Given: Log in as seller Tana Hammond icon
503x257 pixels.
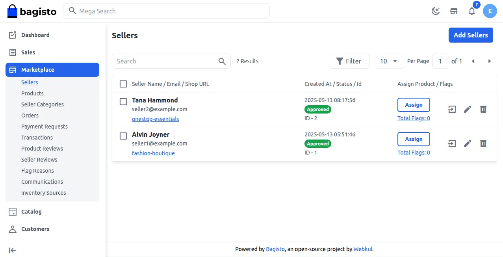Looking at the screenshot, I should click(x=452, y=109).
